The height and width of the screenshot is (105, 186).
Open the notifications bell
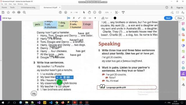point(172,7)
